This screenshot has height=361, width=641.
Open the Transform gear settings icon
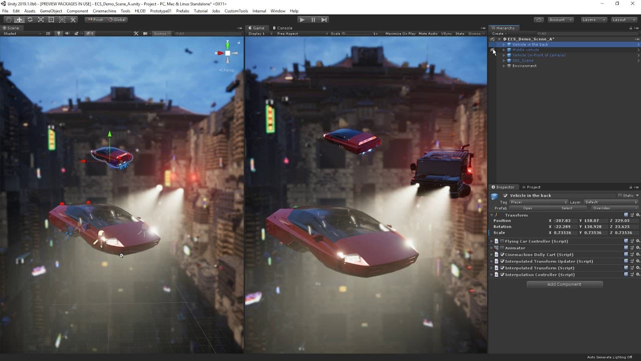[x=637, y=215]
